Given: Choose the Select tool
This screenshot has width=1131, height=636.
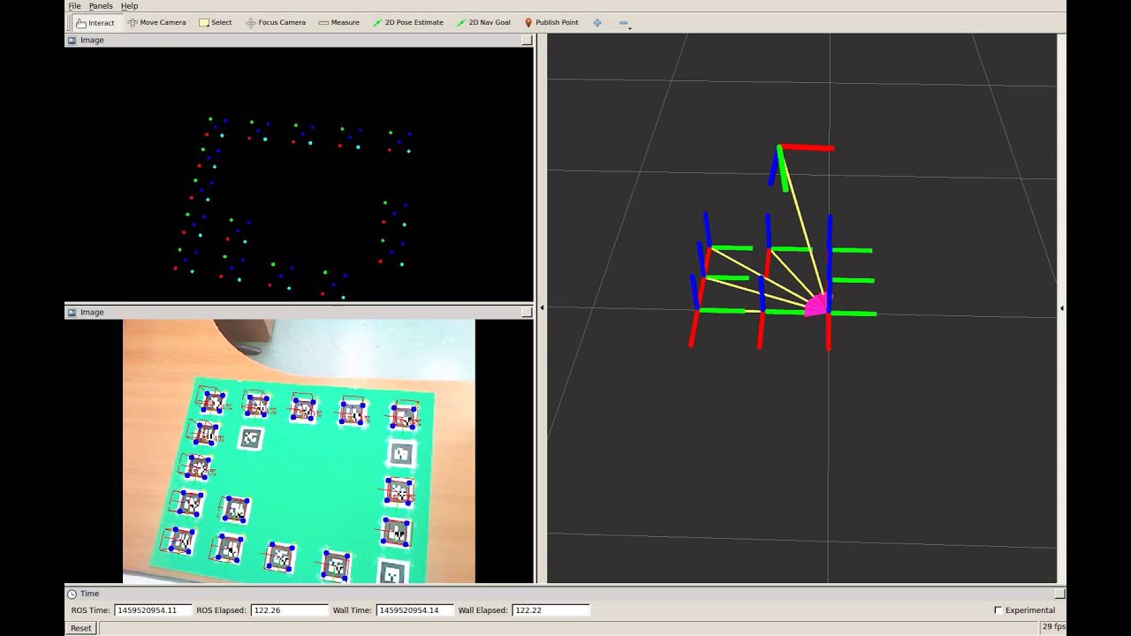Looking at the screenshot, I should click(216, 23).
